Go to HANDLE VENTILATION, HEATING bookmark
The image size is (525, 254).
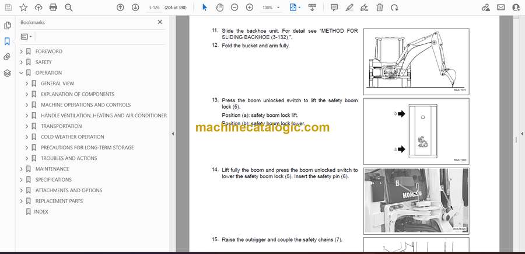104,116
